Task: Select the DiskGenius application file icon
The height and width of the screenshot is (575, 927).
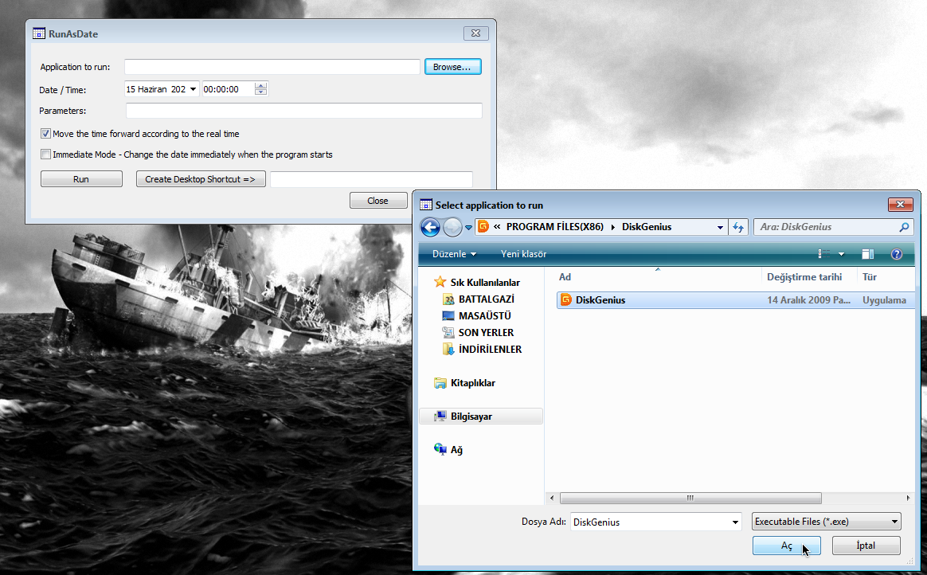Action: [565, 299]
